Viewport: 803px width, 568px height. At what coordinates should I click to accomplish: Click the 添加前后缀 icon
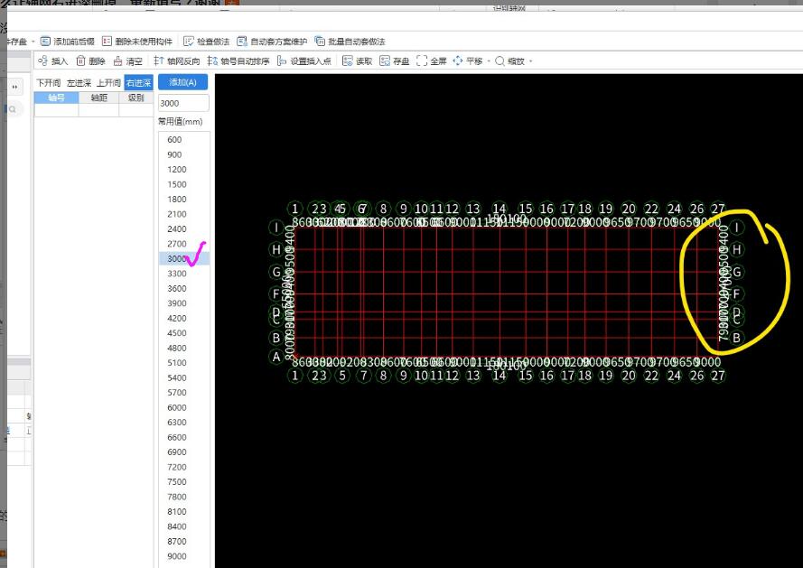[x=45, y=42]
